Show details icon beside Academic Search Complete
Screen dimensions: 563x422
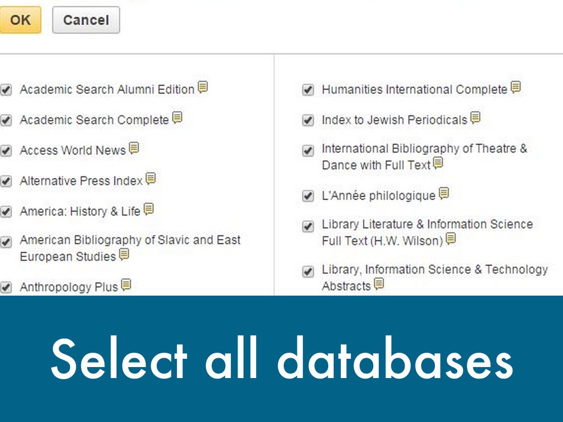pos(177,118)
